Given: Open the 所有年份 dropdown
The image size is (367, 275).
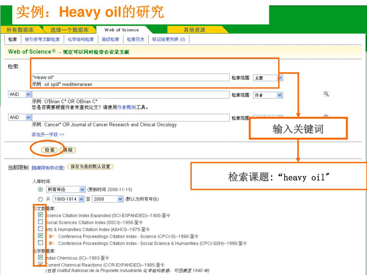Looking at the screenshot, I should [x=65, y=189].
